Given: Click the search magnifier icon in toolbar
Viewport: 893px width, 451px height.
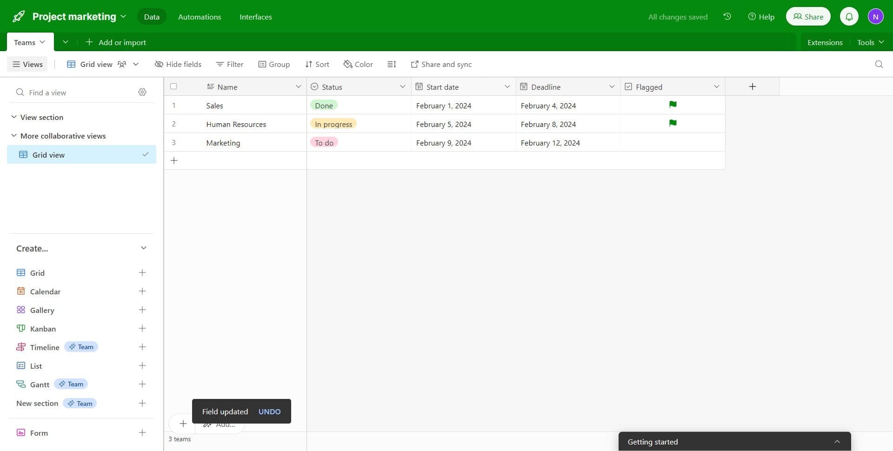Looking at the screenshot, I should [x=879, y=64].
